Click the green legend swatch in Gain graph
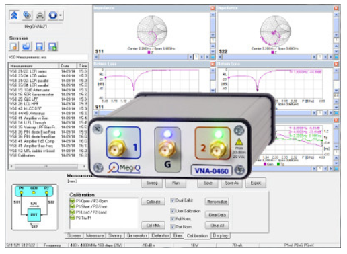This screenshot has height=254, width=347. [x=278, y=164]
